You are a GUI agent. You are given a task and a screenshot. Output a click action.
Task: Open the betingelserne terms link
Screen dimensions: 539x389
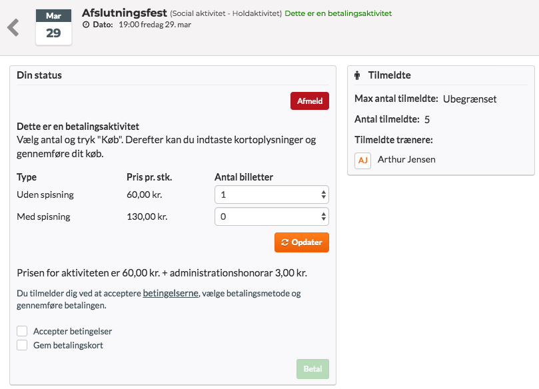[171, 293]
